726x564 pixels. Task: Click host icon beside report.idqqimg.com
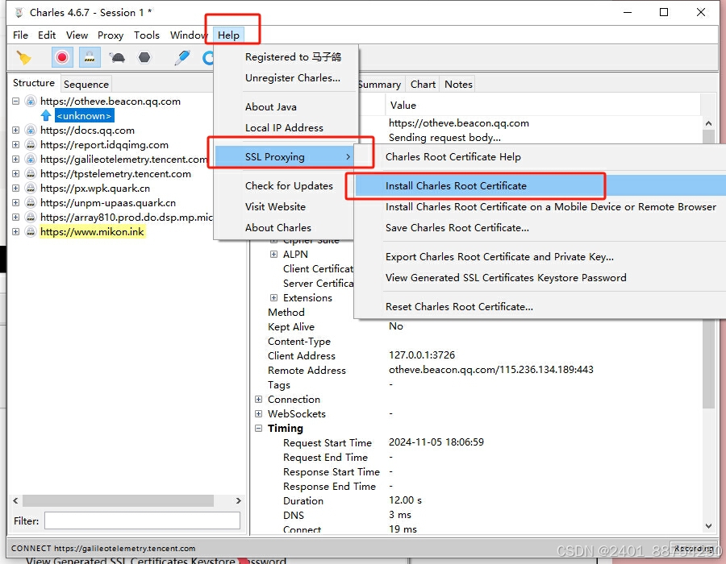coord(31,145)
